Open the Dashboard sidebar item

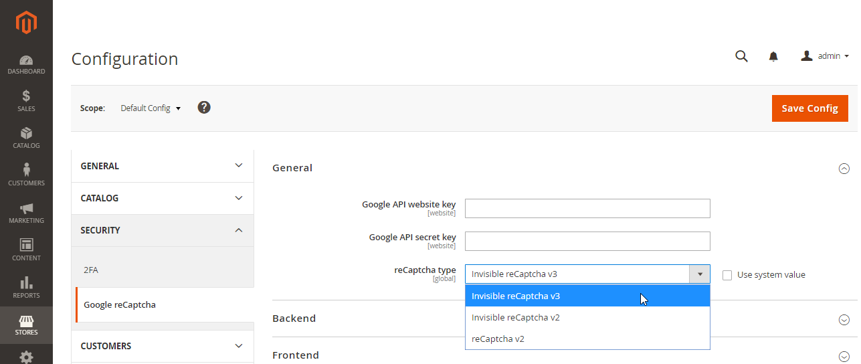pyautogui.click(x=26, y=65)
